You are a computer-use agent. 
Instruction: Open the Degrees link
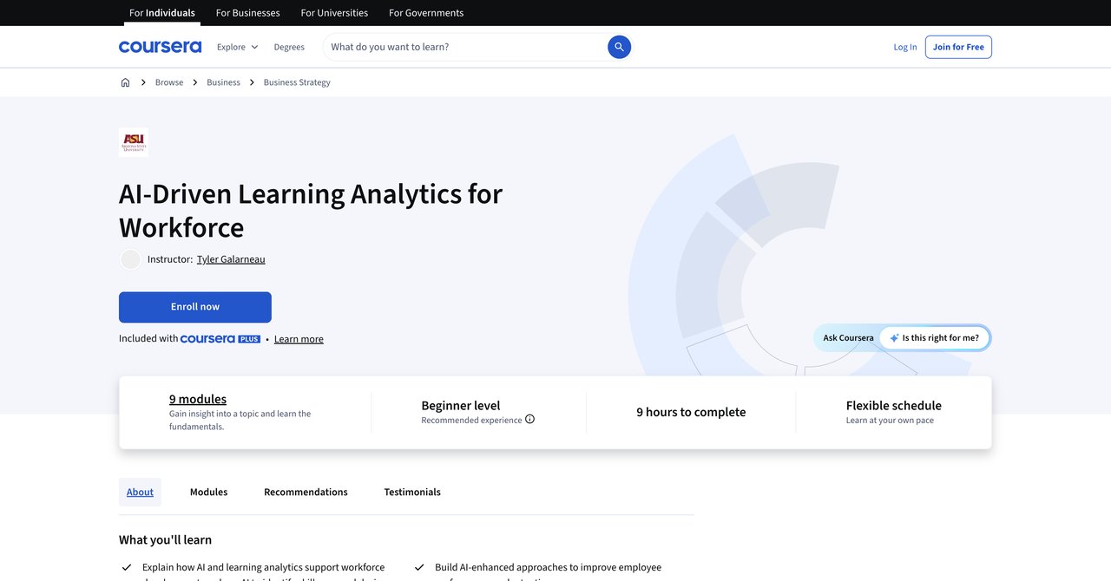coord(289,47)
